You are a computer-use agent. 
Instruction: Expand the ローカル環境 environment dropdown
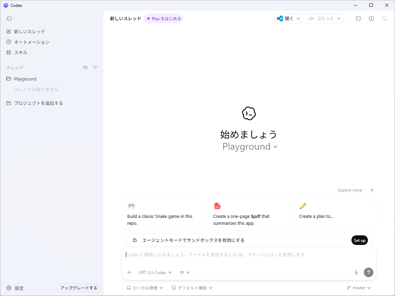[x=145, y=288]
